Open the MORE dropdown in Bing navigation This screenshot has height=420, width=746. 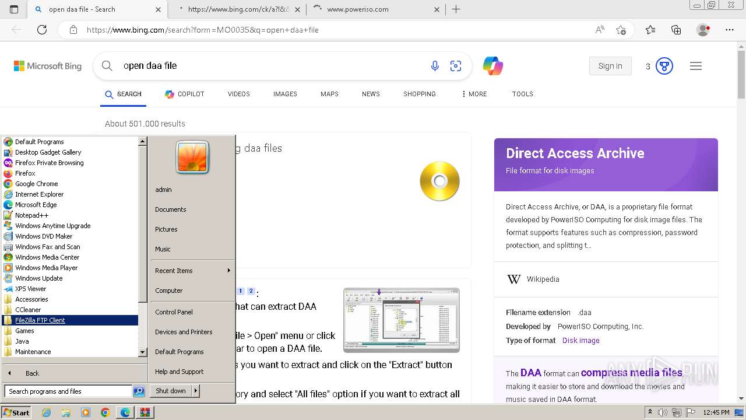pos(474,94)
